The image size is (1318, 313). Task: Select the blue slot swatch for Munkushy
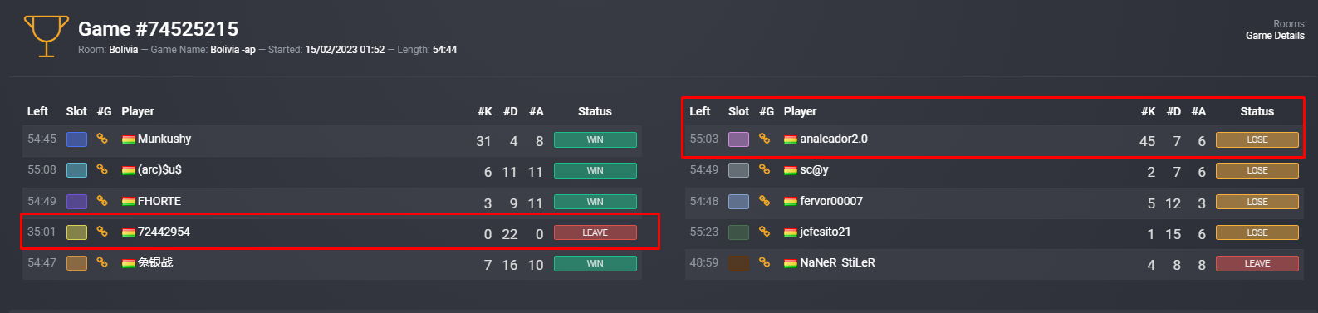[x=76, y=139]
